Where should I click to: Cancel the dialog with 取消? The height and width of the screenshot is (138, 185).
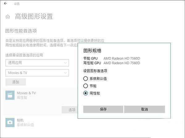click(x=144, y=109)
